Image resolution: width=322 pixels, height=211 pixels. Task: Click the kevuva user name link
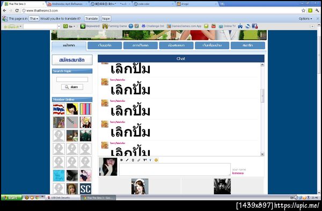[x=238, y=174]
